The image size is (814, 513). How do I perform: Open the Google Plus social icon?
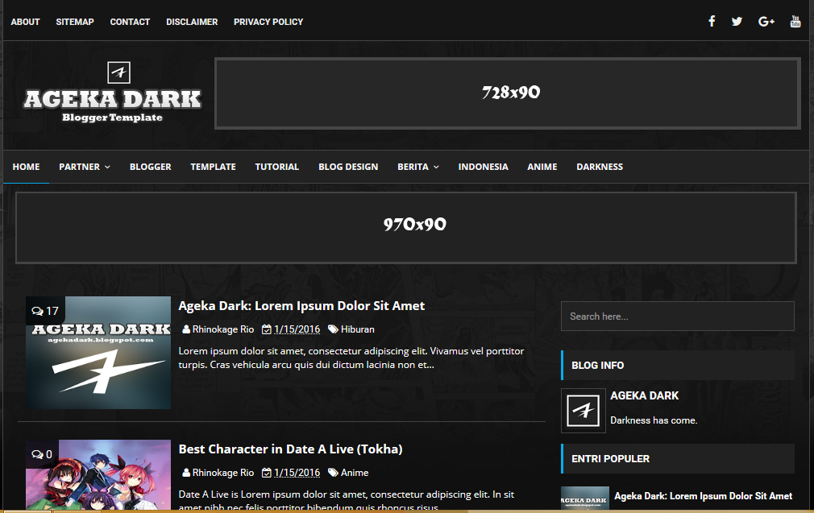(x=766, y=21)
